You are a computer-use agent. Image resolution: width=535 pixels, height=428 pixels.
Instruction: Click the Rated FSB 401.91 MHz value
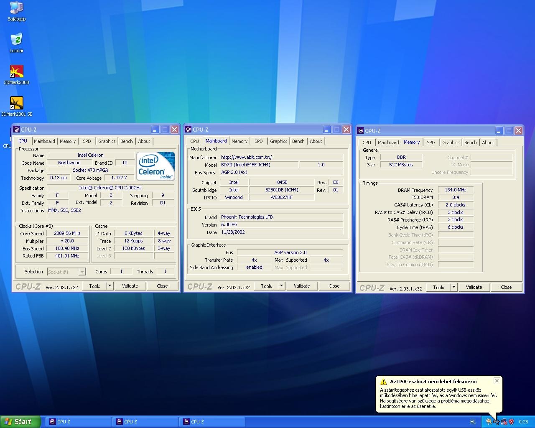click(x=67, y=256)
